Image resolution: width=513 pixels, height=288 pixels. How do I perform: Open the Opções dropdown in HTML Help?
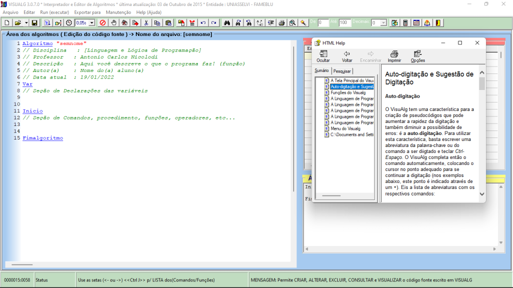pos(417,56)
